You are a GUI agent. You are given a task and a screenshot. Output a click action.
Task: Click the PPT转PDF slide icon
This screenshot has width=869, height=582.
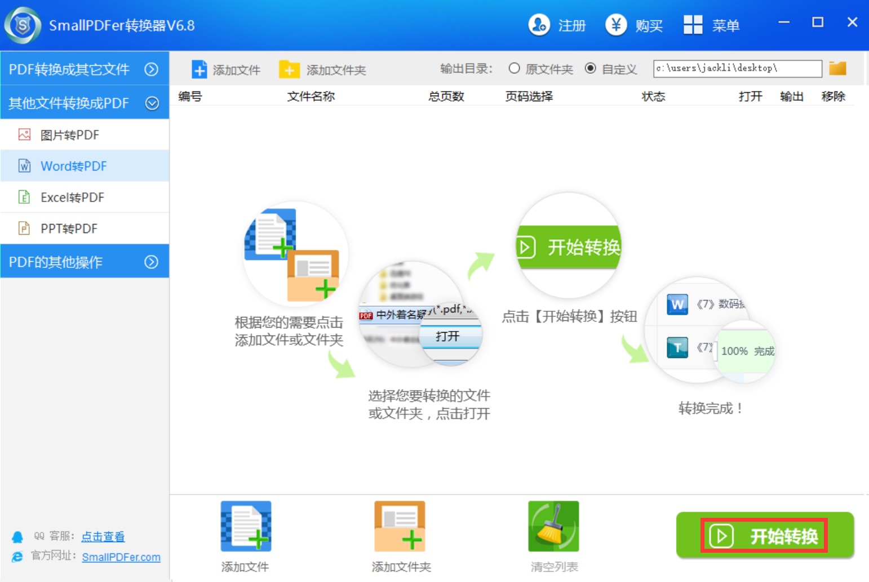coord(24,228)
